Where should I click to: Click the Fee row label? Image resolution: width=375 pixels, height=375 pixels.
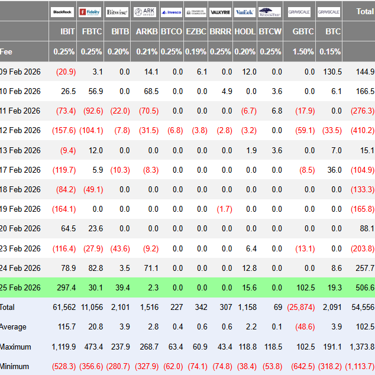[x=6, y=51]
